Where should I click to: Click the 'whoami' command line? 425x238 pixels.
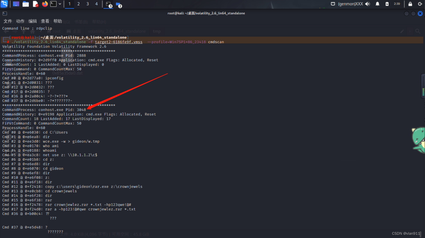click(x=29, y=150)
